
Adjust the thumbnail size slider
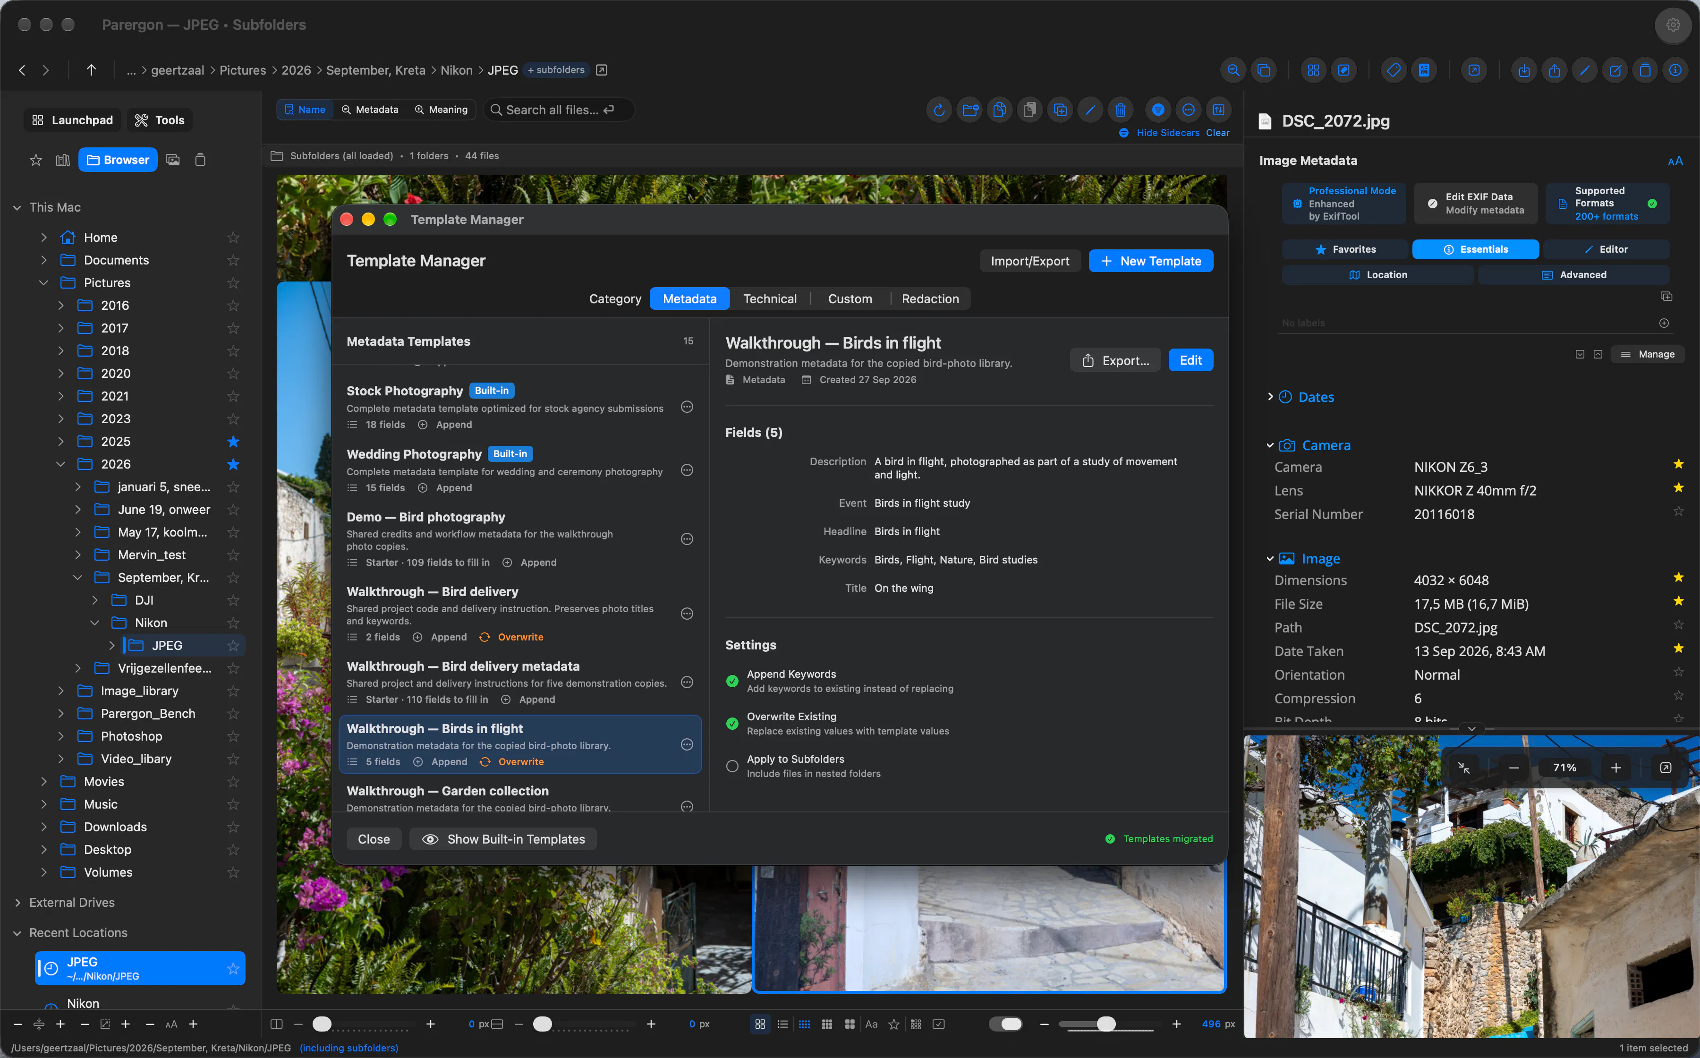(1106, 1024)
